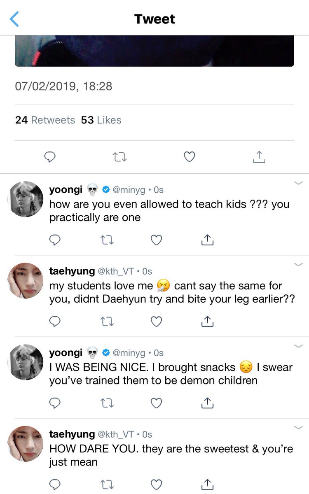The width and height of the screenshot is (309, 494).
Task: Reply to the main tweet
Action: (50, 157)
